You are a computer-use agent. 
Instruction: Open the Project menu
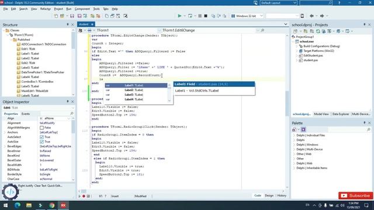pyautogui.click(x=58, y=9)
